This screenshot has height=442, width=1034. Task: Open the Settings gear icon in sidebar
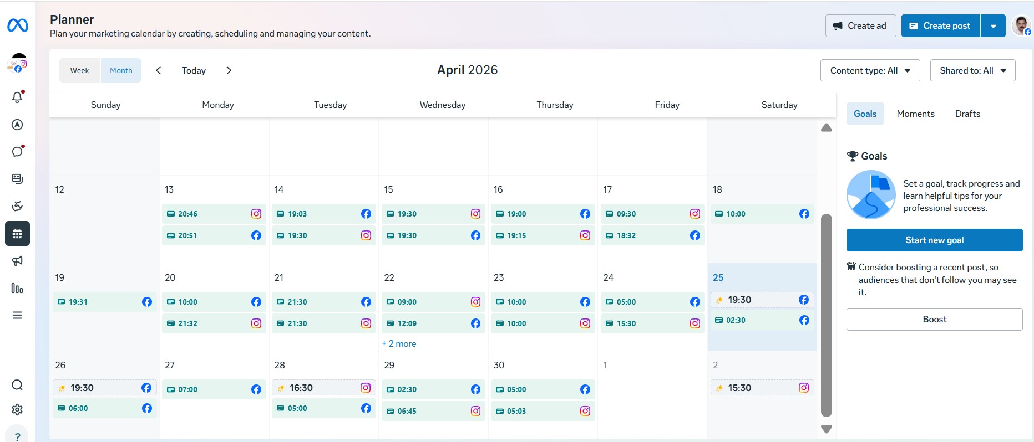(x=17, y=409)
